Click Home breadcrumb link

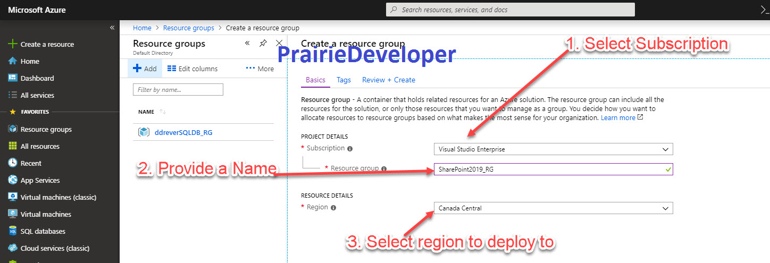(142, 28)
